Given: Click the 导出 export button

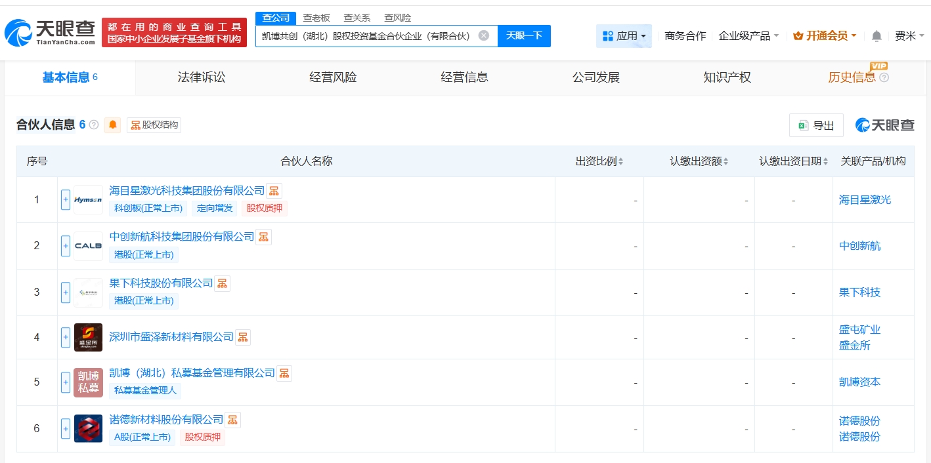Looking at the screenshot, I should point(816,125).
